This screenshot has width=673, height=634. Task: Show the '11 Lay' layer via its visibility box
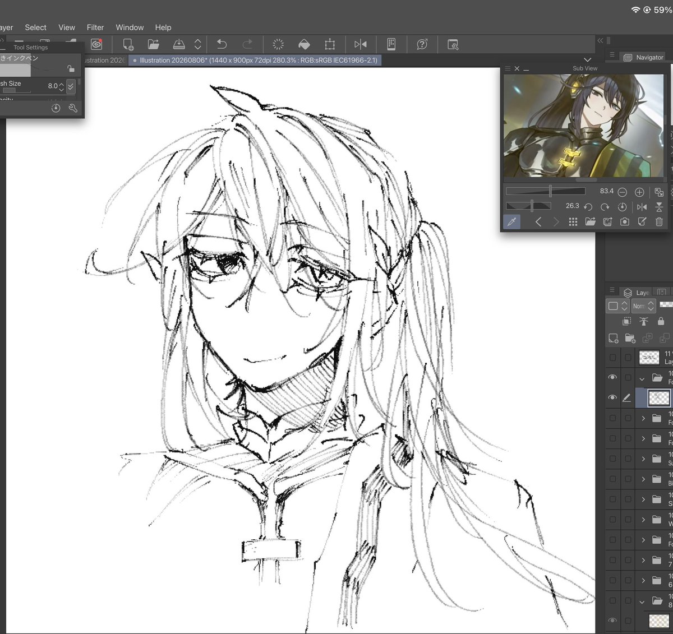coord(612,357)
